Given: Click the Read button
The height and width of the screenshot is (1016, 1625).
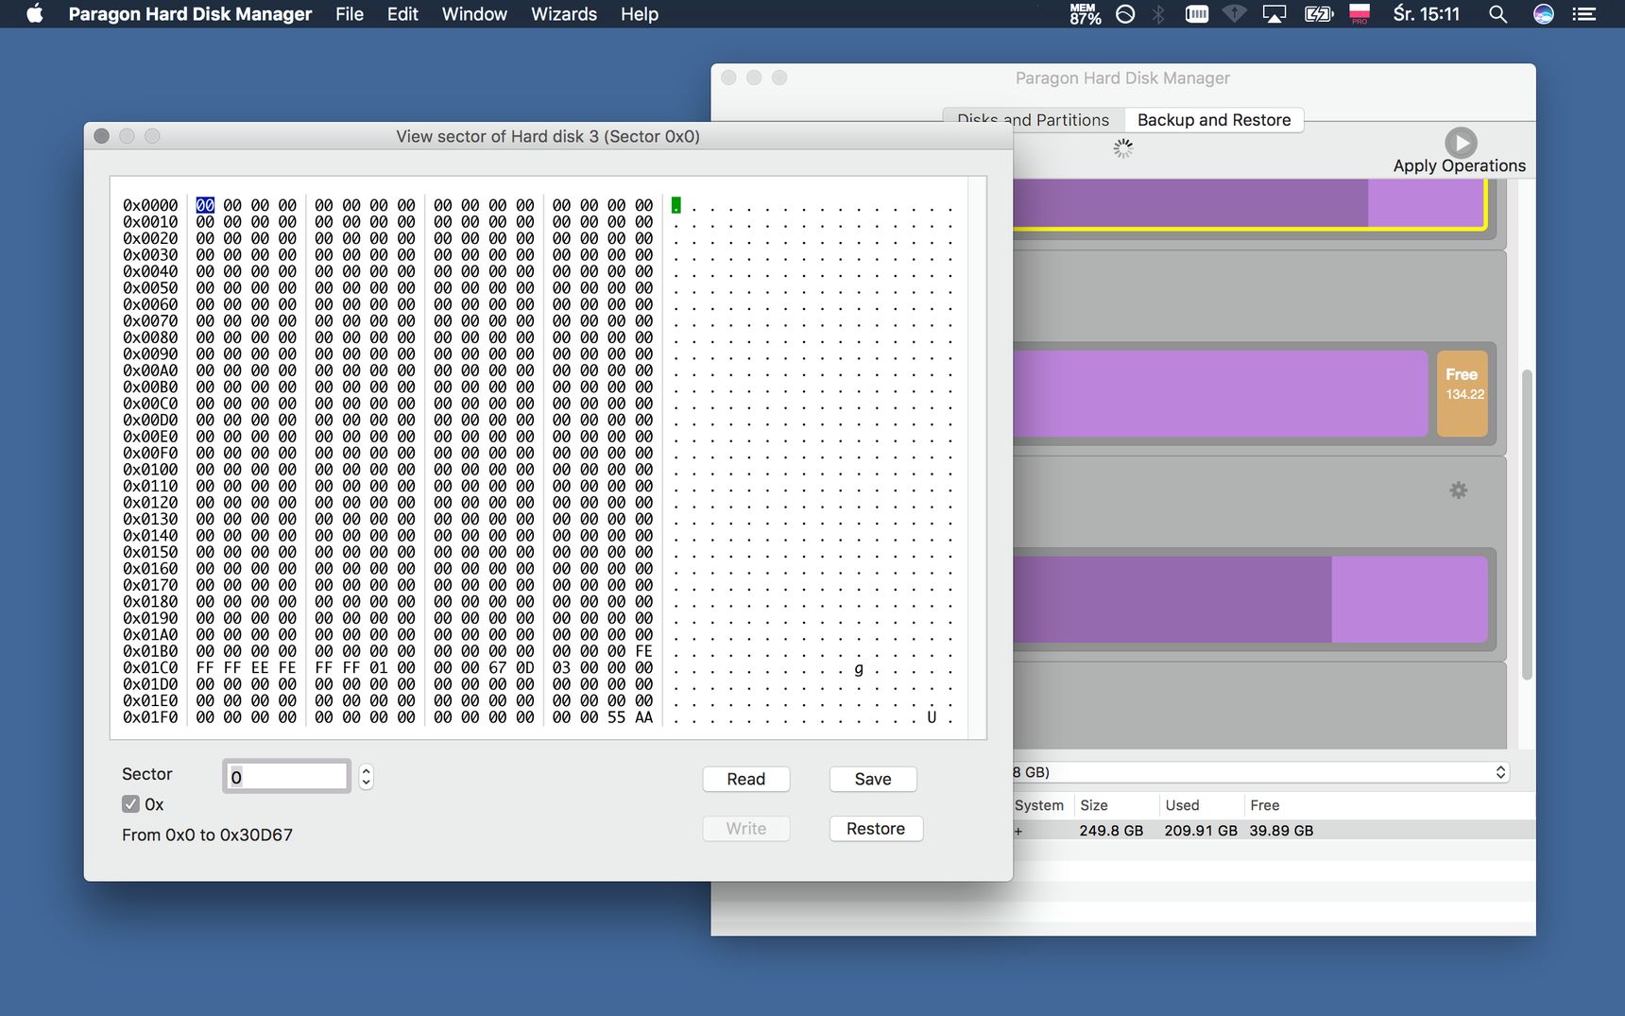Looking at the screenshot, I should [x=746, y=779].
